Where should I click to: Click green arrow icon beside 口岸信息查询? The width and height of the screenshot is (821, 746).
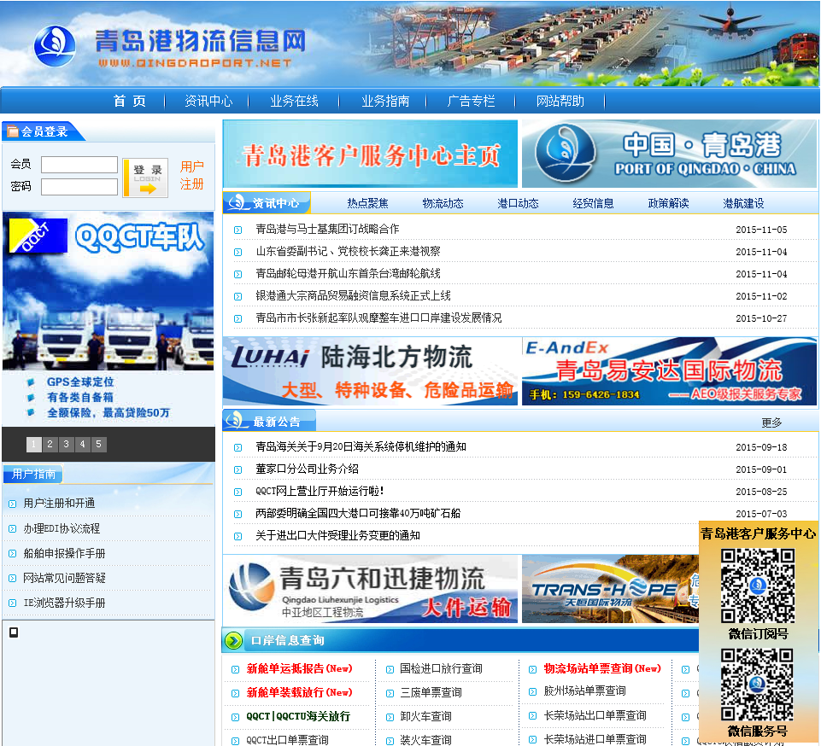point(233,640)
